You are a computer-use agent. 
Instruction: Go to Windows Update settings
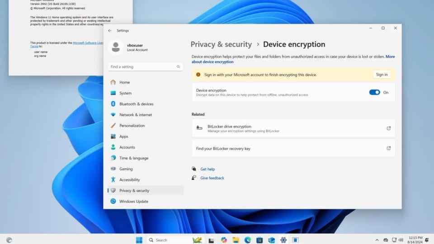tap(145, 201)
